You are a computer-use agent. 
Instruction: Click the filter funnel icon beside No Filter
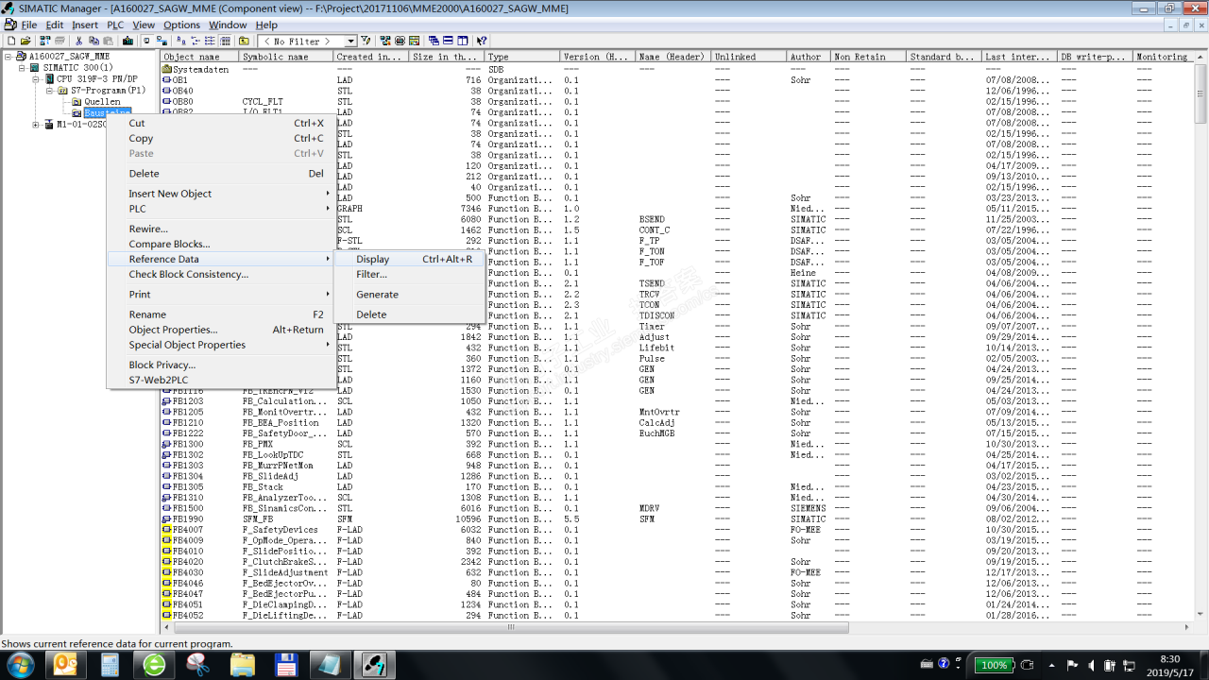[x=366, y=41]
